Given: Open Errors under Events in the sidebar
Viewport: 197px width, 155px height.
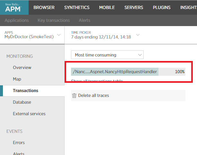Looking at the screenshot, I should [19, 142].
